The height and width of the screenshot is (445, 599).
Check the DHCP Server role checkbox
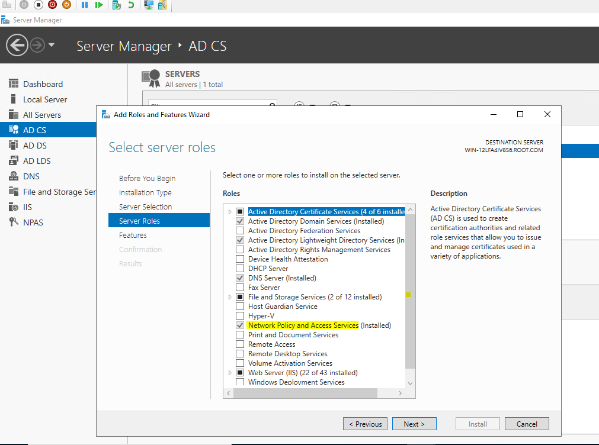click(240, 269)
